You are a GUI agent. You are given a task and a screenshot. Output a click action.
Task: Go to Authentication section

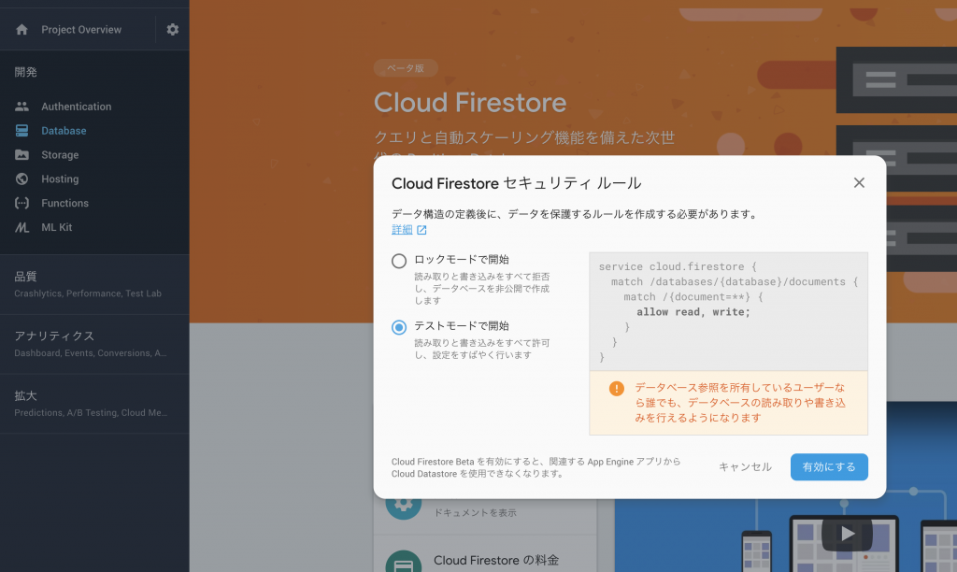77,107
